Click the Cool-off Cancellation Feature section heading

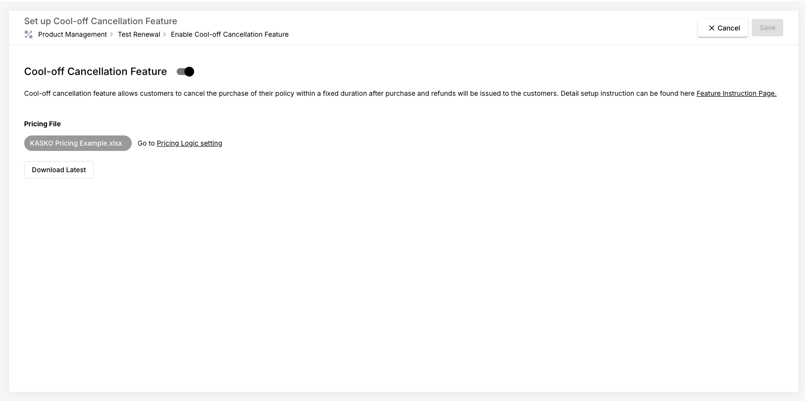95,72
